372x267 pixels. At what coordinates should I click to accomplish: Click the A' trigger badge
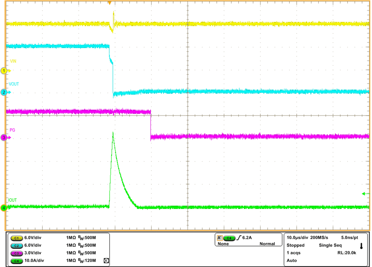(220, 238)
